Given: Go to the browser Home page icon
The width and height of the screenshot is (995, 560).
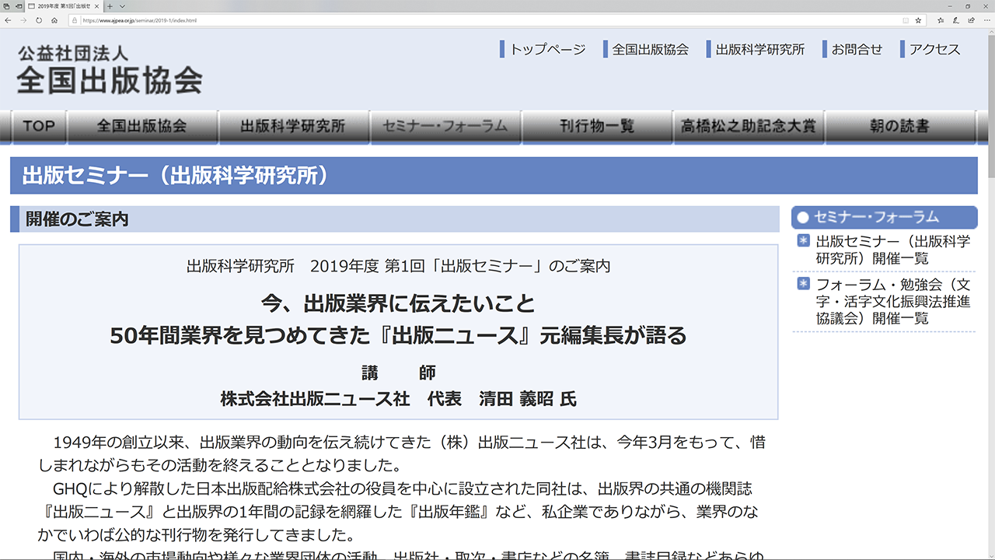Looking at the screenshot, I should pos(54,20).
